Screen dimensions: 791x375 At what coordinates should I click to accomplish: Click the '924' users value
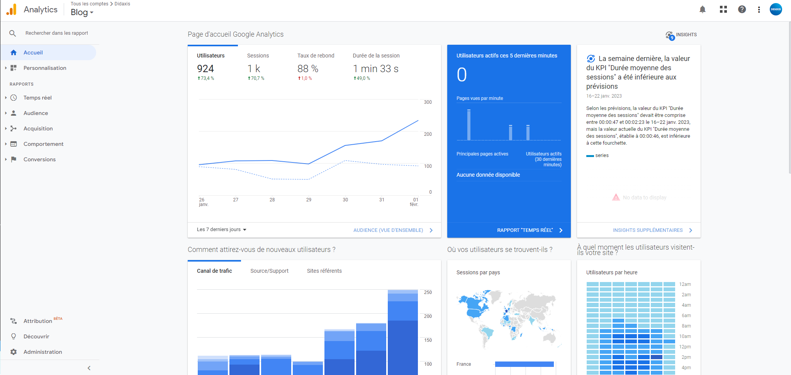pos(205,69)
